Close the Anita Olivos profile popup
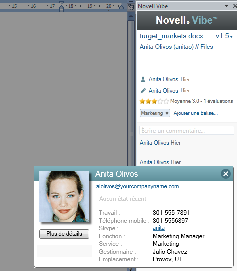The width and height of the screenshot is (237, 271). pos(226,174)
